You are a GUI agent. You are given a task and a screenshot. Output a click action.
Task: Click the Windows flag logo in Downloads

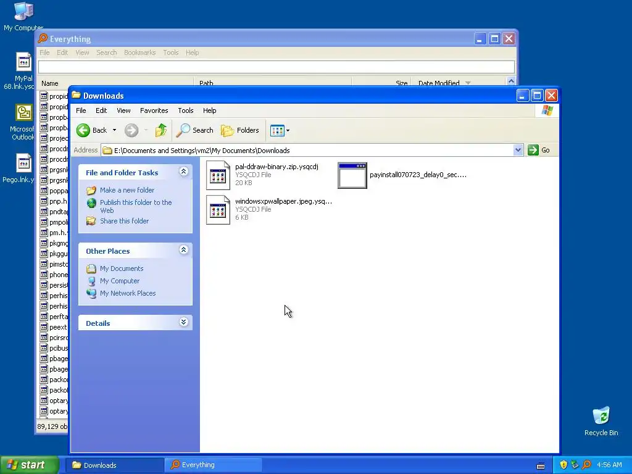pos(547,110)
